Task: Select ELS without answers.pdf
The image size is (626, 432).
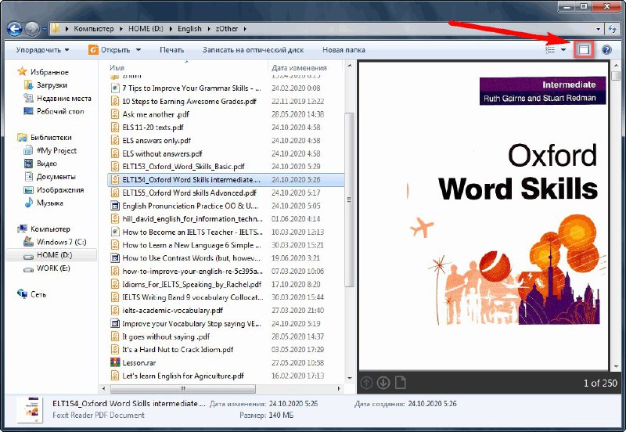Action: (162, 153)
